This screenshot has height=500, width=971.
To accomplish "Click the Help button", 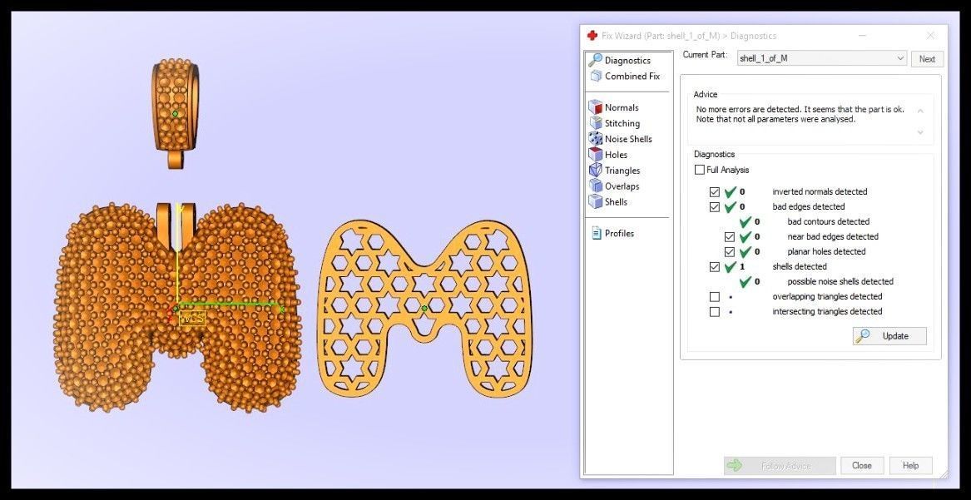I will tap(910, 465).
